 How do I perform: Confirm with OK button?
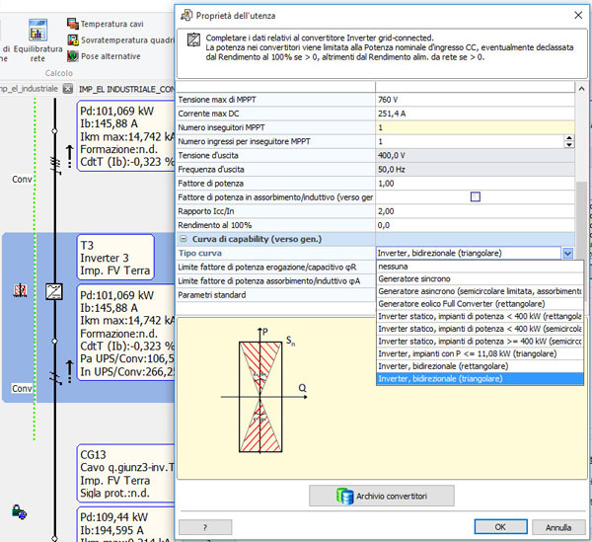(x=500, y=527)
